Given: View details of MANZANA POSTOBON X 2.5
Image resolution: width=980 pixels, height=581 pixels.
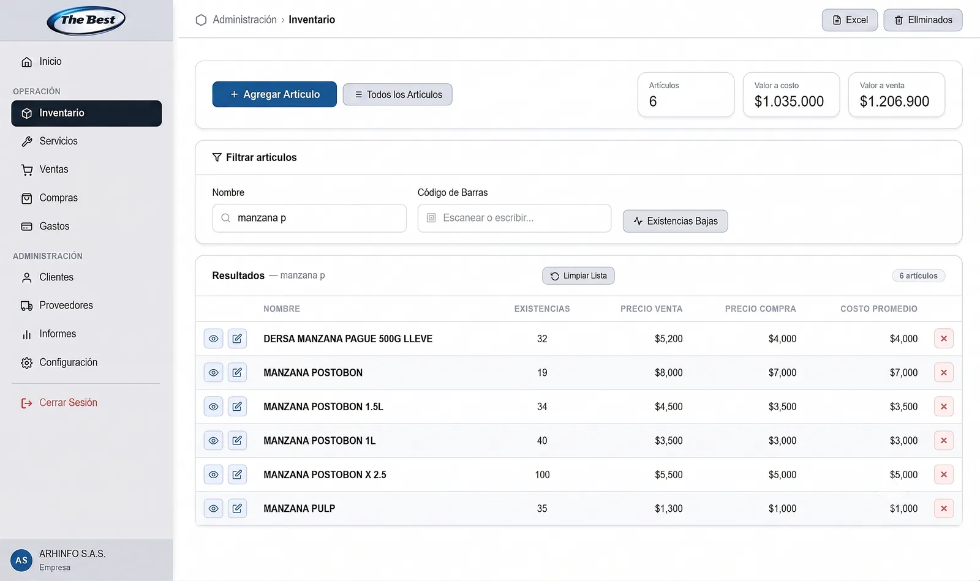Looking at the screenshot, I should (213, 474).
